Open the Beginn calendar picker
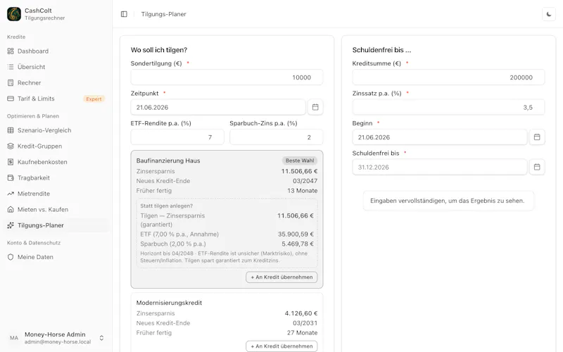This screenshot has height=352, width=563. pos(537,137)
